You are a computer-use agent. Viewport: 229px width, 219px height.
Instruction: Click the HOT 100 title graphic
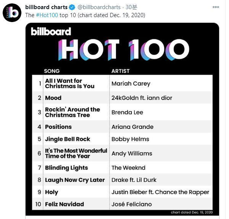tap(124, 49)
